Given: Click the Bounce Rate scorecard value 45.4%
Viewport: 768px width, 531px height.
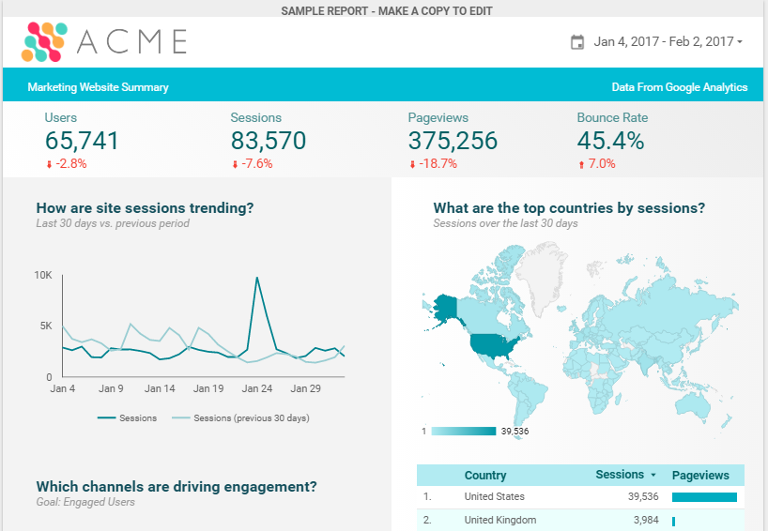Looking at the screenshot, I should pyautogui.click(x=611, y=142).
